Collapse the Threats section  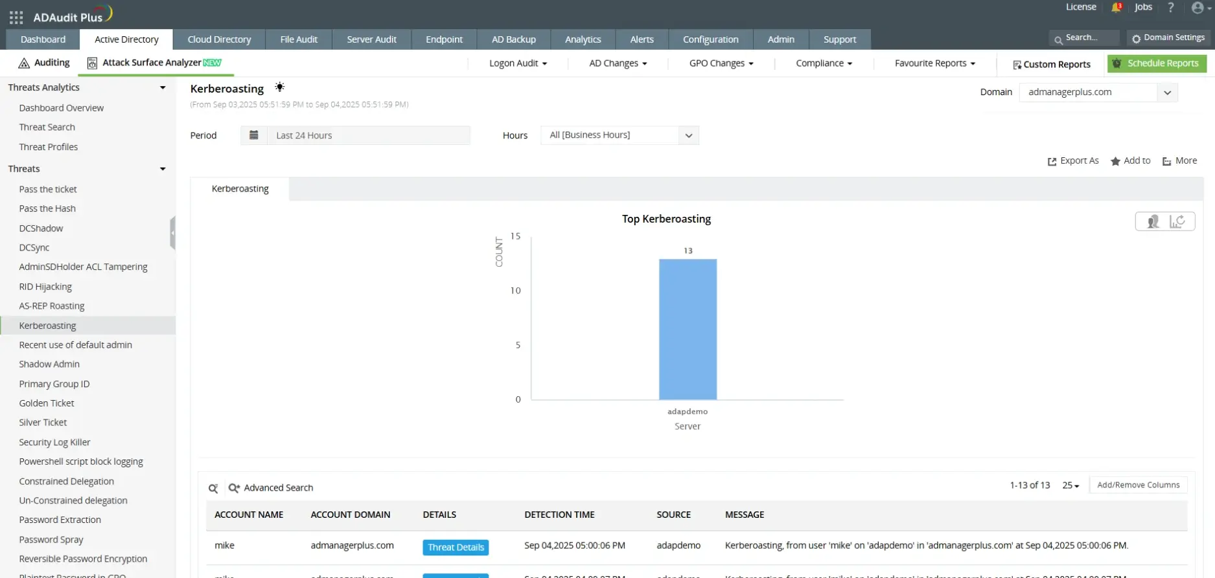click(x=163, y=169)
